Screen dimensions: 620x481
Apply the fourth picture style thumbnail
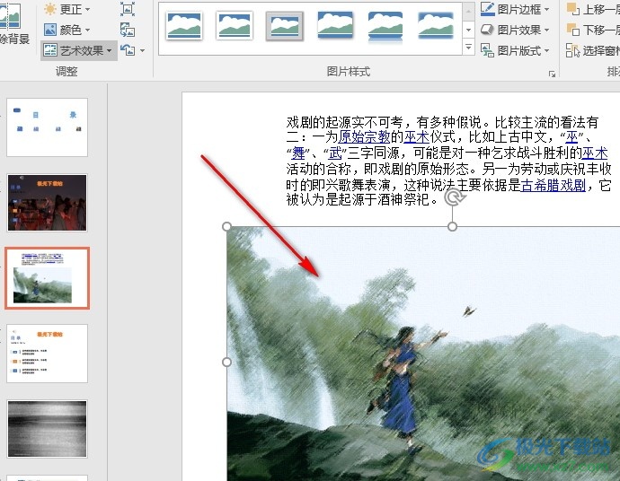pos(335,26)
